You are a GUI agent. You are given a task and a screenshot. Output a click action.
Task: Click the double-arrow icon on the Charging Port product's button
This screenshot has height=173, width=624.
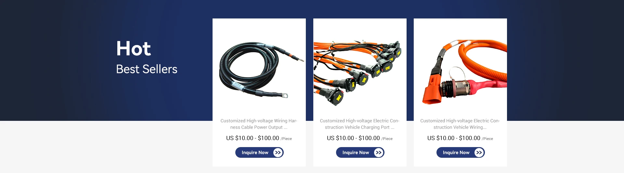pyautogui.click(x=379, y=153)
